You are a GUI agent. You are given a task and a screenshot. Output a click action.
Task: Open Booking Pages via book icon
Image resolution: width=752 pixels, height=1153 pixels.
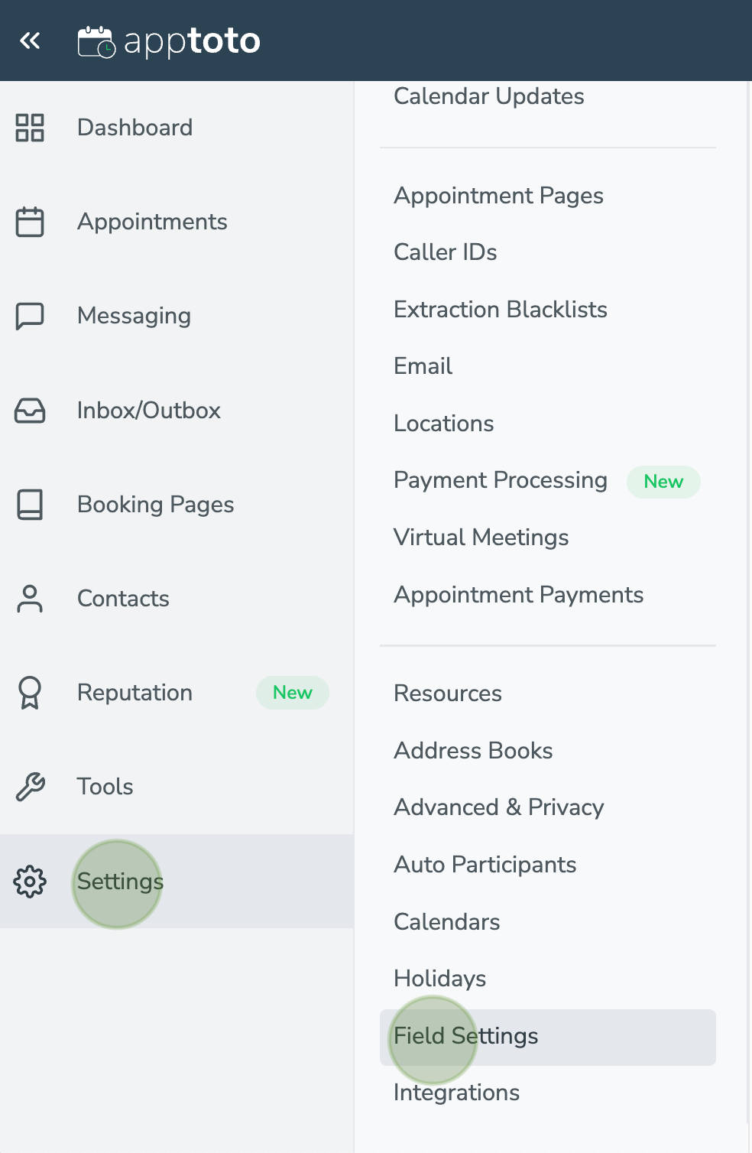[30, 505]
